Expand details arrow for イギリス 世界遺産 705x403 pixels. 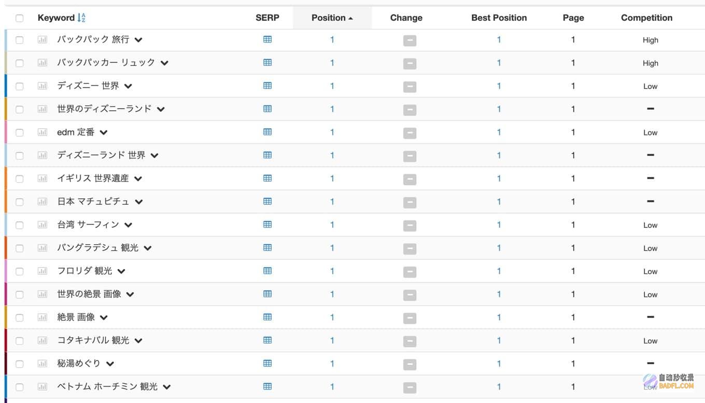138,179
